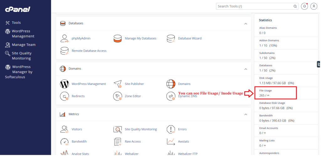Click the phpMyAdmin icon

64,39
